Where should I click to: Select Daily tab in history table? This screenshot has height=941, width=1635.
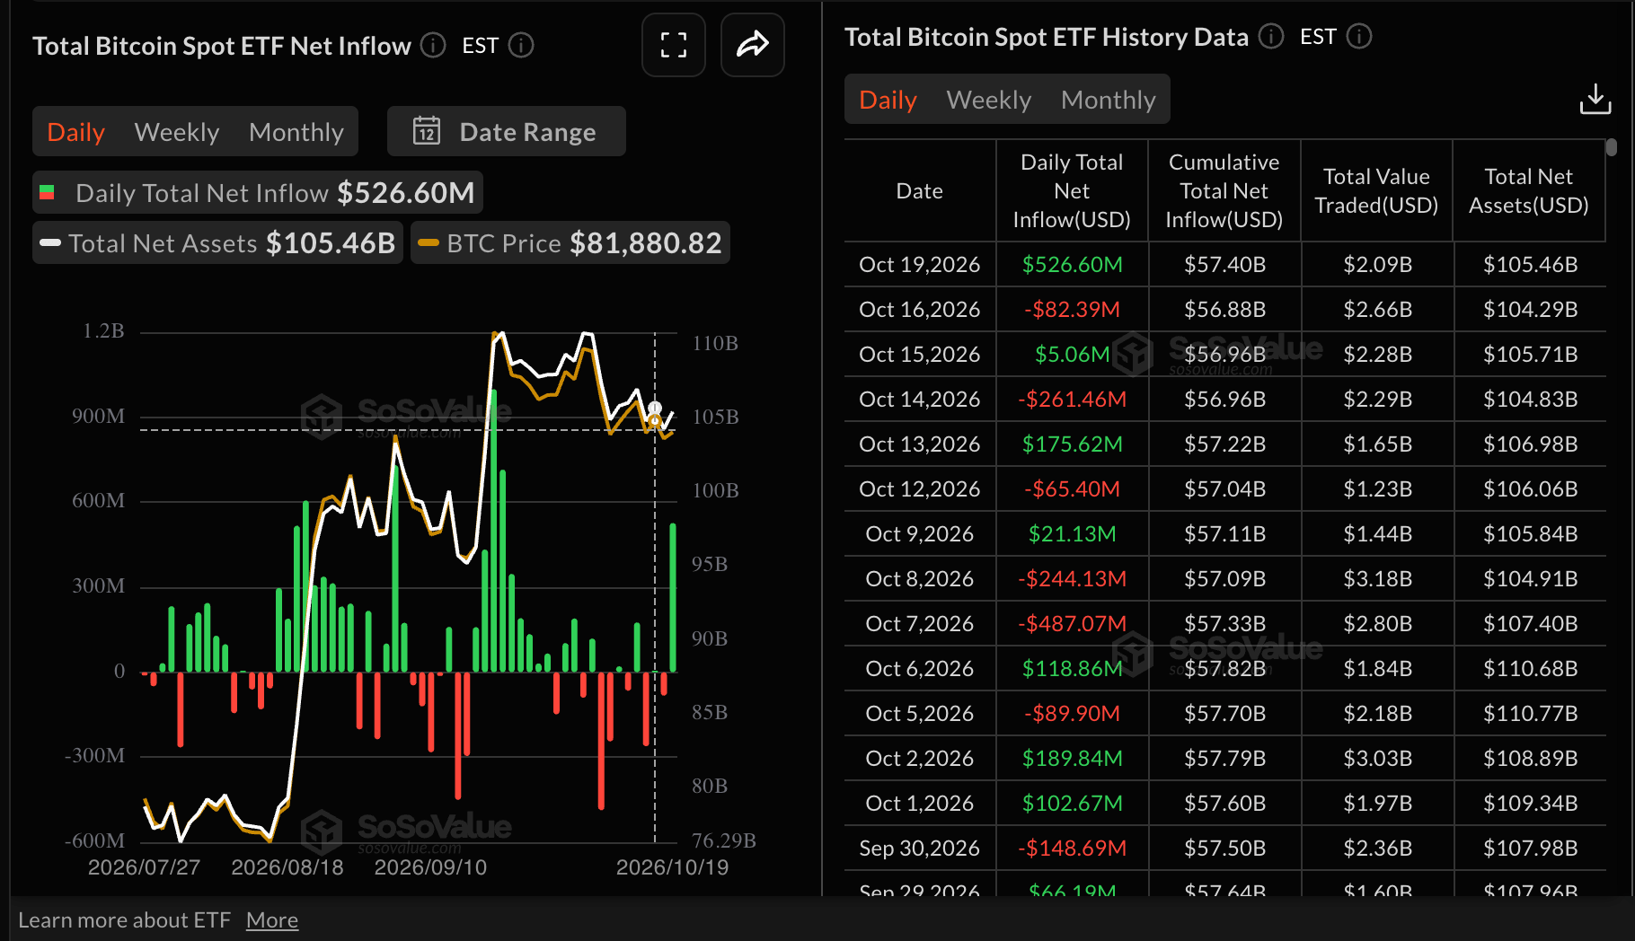tap(888, 100)
